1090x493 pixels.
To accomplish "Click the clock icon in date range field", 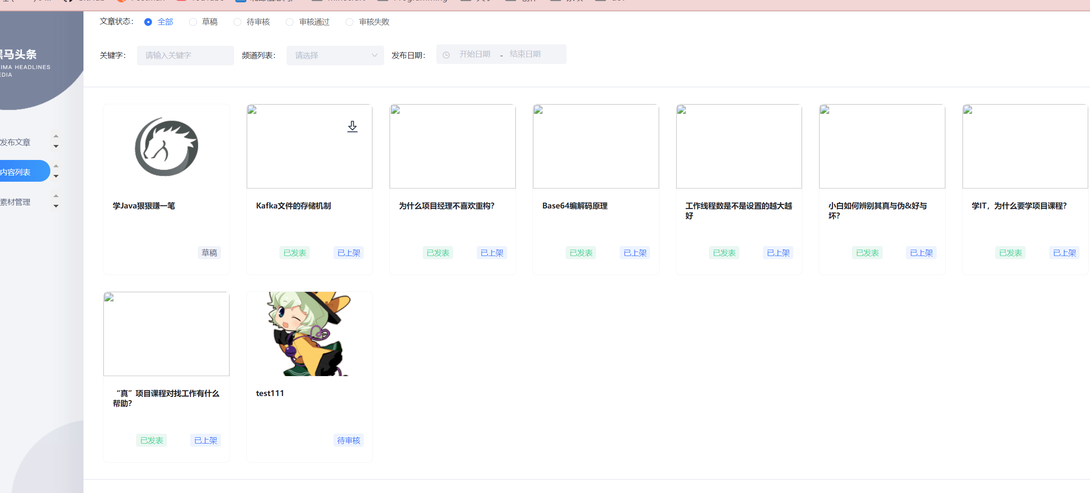I will click(446, 55).
